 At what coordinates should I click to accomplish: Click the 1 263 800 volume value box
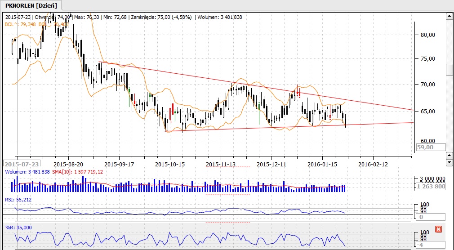click(x=430, y=187)
